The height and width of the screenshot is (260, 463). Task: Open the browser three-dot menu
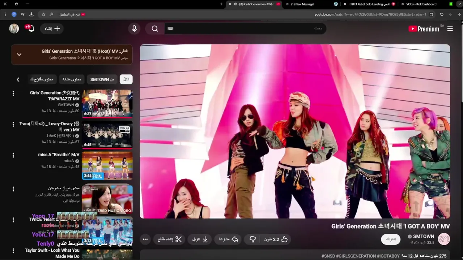(5, 14)
